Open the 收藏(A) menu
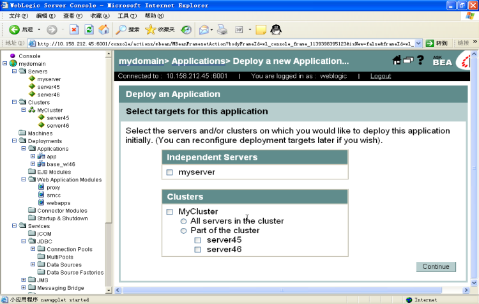The width and height of the screenshot is (479, 304). (100, 15)
